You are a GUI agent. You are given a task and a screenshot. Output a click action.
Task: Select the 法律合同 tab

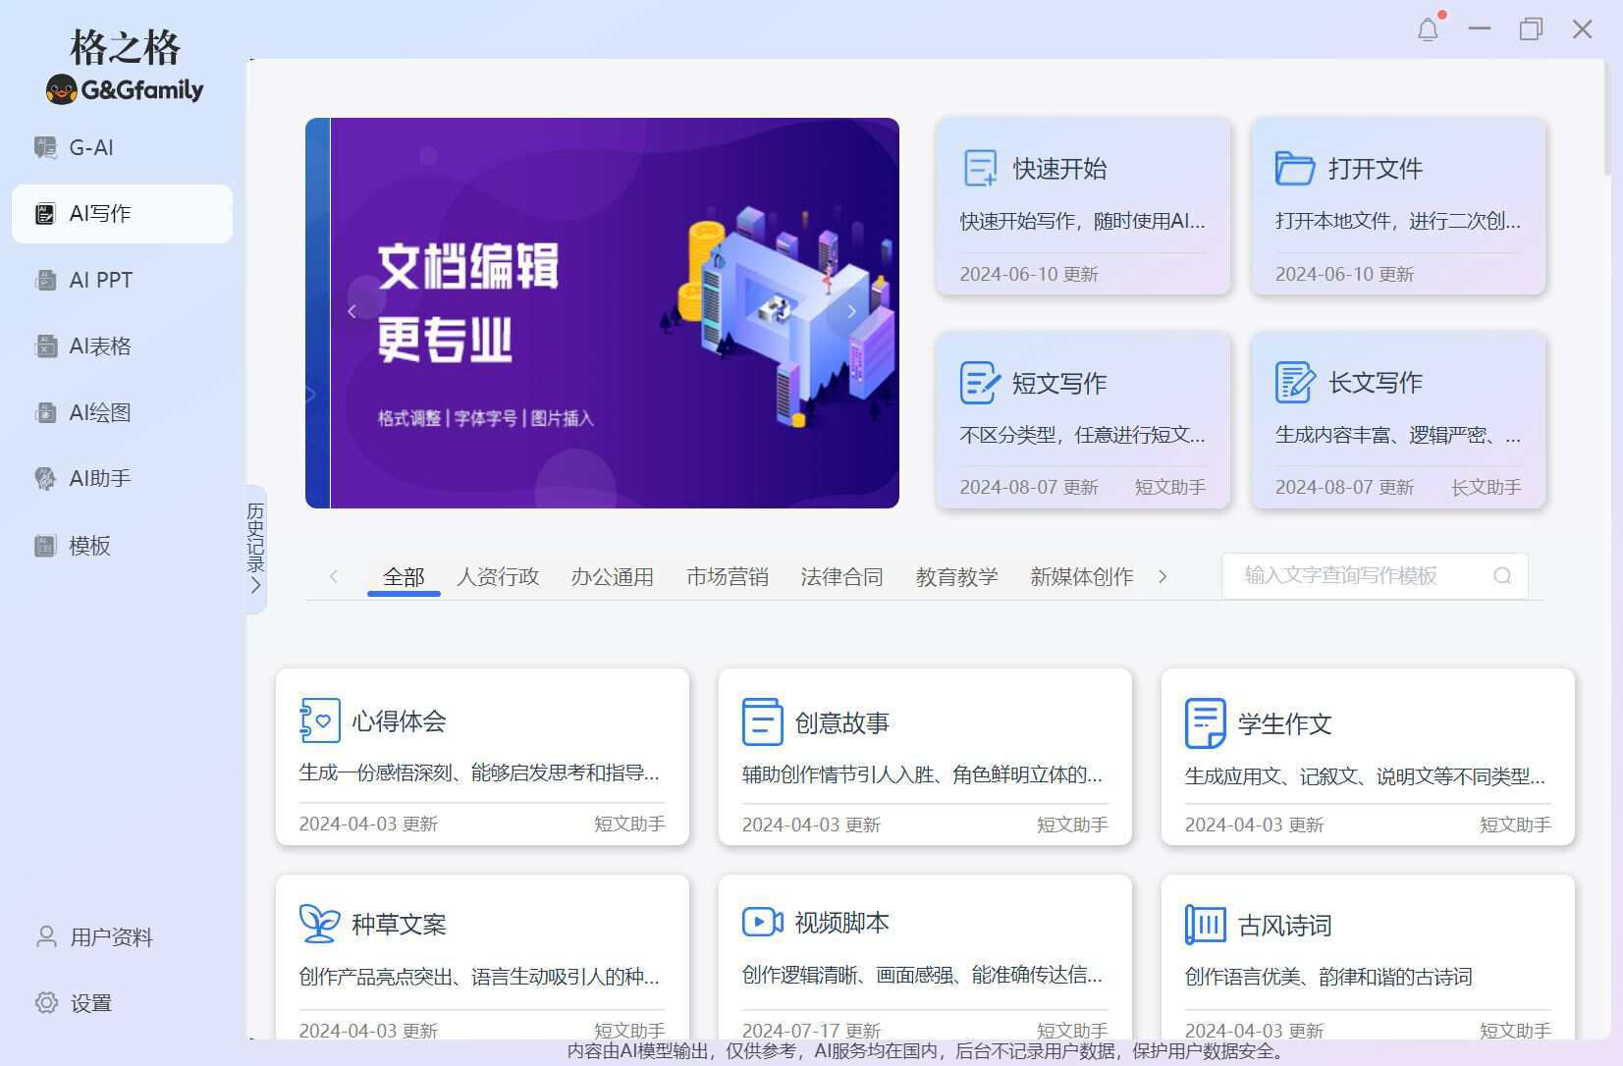tap(841, 576)
